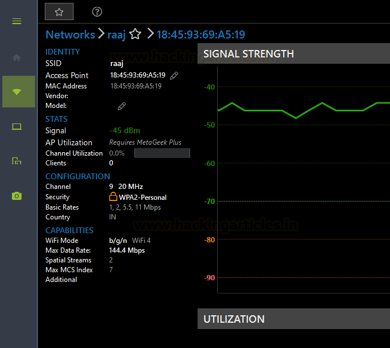Click the signal strength graph line
Viewport: 390px width, 348px height.
(303, 110)
